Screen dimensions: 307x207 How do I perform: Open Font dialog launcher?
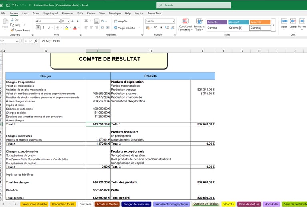(80, 35)
